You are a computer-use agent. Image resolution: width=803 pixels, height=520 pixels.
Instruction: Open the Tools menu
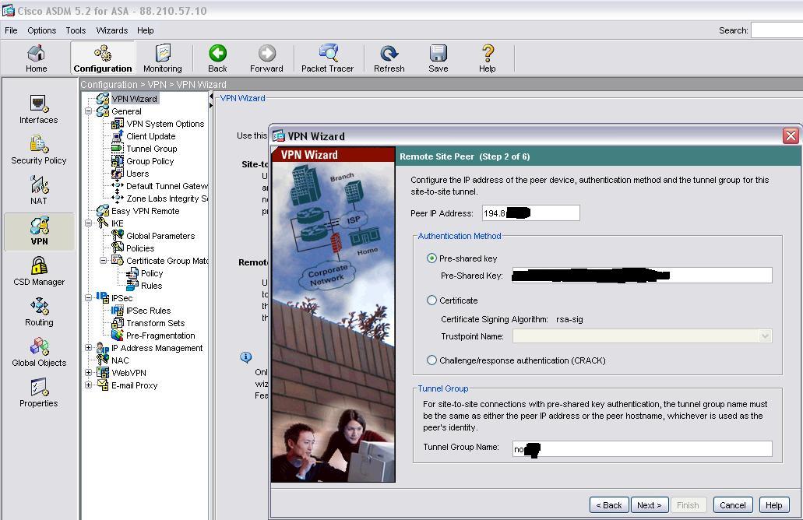(x=76, y=30)
